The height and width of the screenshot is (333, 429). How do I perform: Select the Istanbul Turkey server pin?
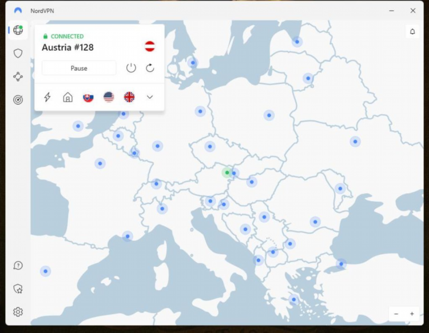click(x=341, y=264)
